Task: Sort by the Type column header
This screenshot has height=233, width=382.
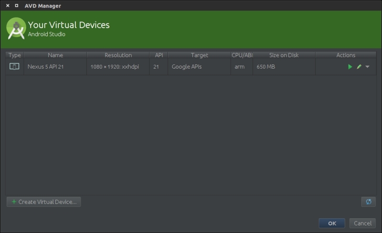Action: [x=15, y=55]
